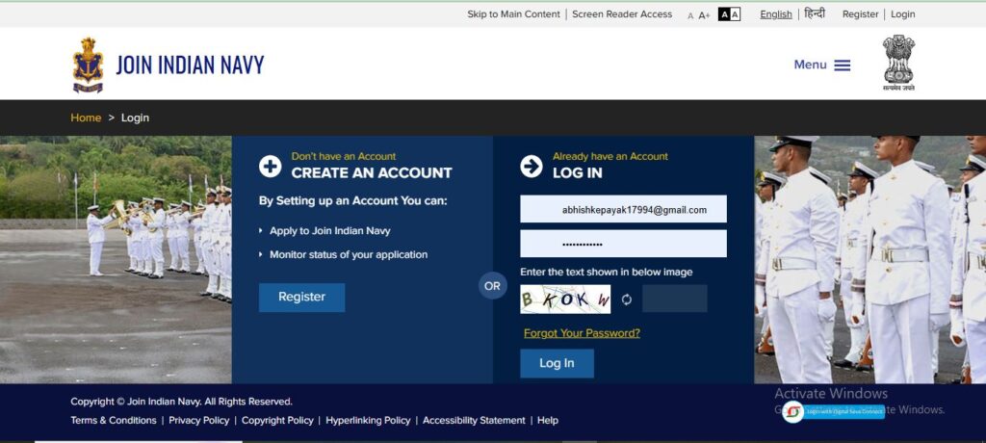986x443 pixels.
Task: Switch to light contrast A theme
Action: [x=735, y=14]
